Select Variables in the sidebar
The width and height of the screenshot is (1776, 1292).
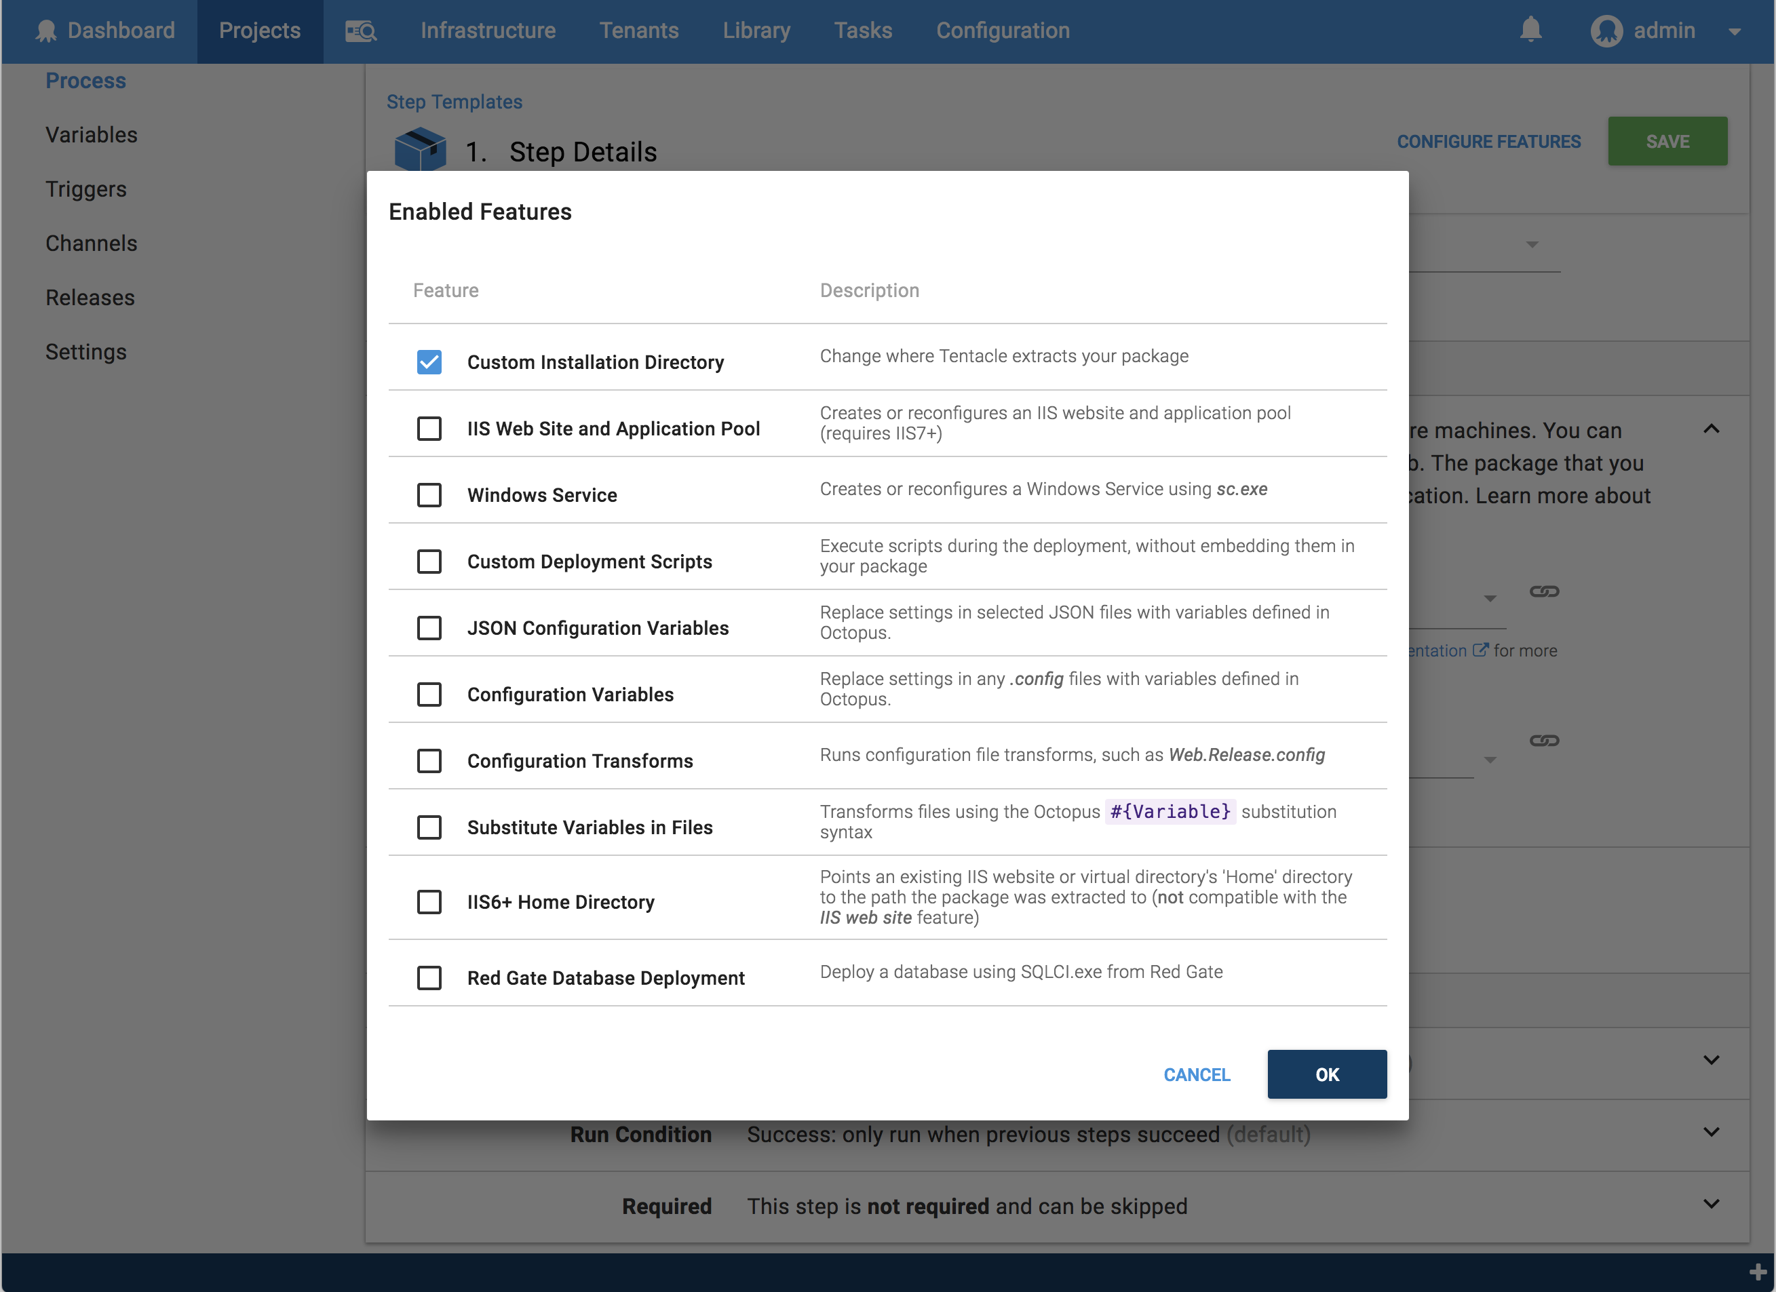pos(92,134)
